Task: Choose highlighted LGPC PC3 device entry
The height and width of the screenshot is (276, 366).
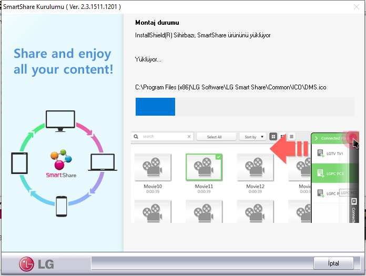Action: coord(330,173)
